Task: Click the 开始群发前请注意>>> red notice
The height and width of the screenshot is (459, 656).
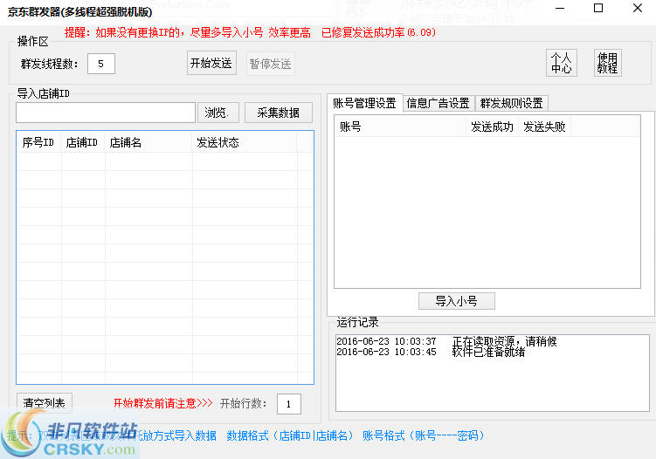Action: tap(162, 403)
